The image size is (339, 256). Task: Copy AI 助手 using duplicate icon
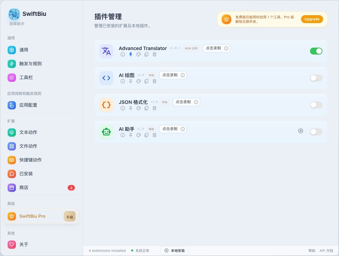pyautogui.click(x=146, y=135)
